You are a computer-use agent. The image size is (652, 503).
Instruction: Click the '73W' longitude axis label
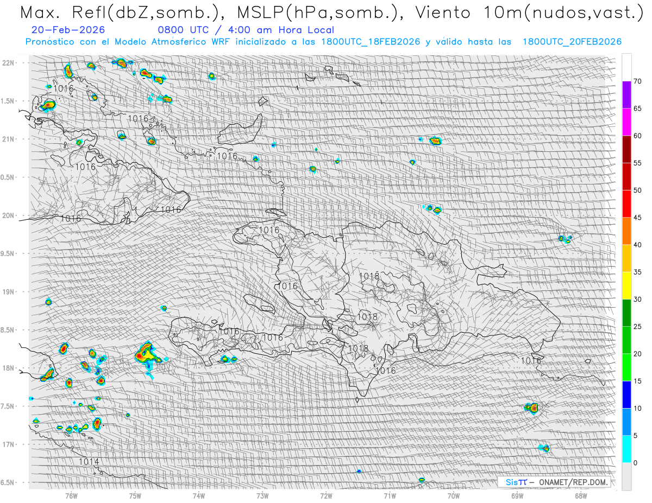[262, 496]
